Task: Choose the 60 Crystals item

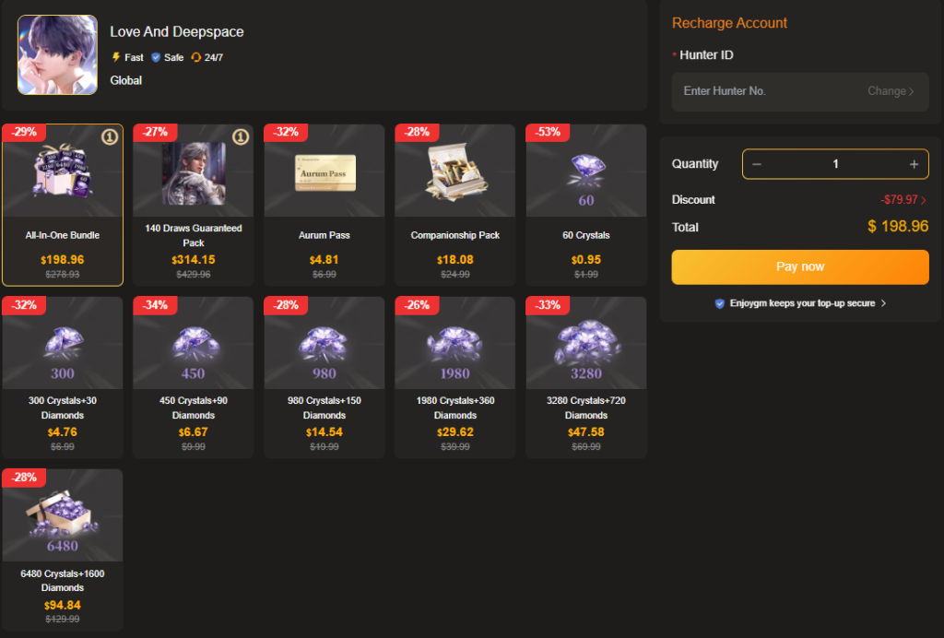Action: click(585, 205)
